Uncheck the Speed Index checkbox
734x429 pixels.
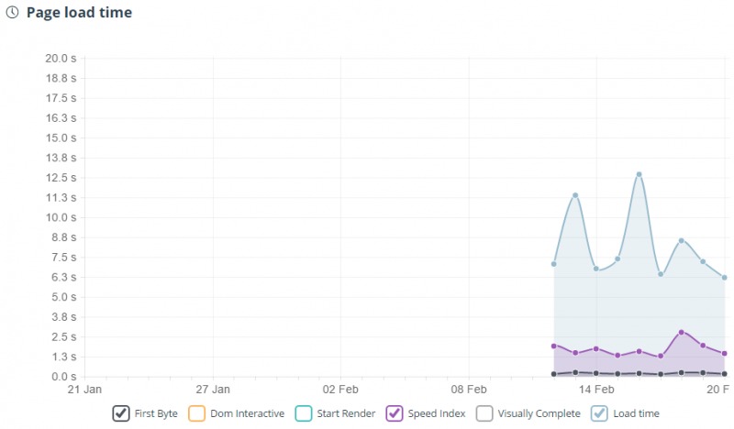tap(395, 413)
